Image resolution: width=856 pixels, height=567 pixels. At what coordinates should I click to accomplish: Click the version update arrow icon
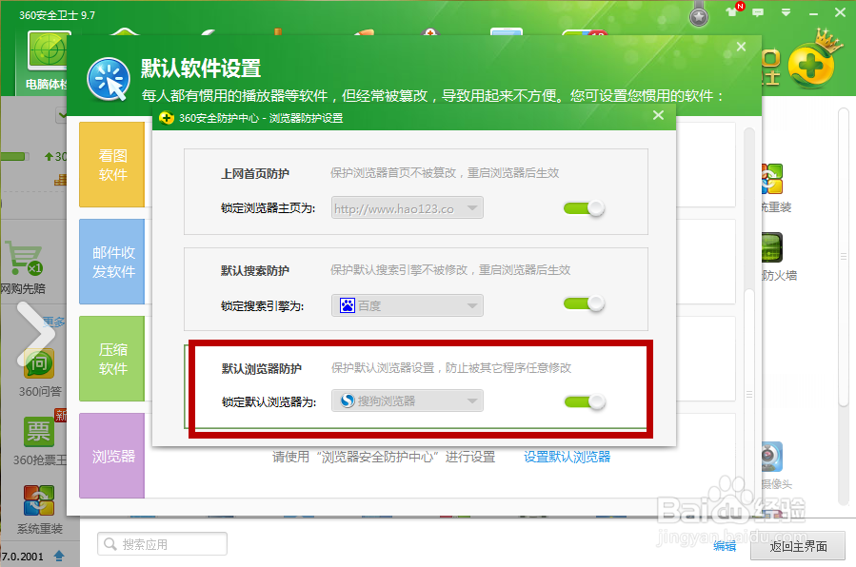point(59,556)
